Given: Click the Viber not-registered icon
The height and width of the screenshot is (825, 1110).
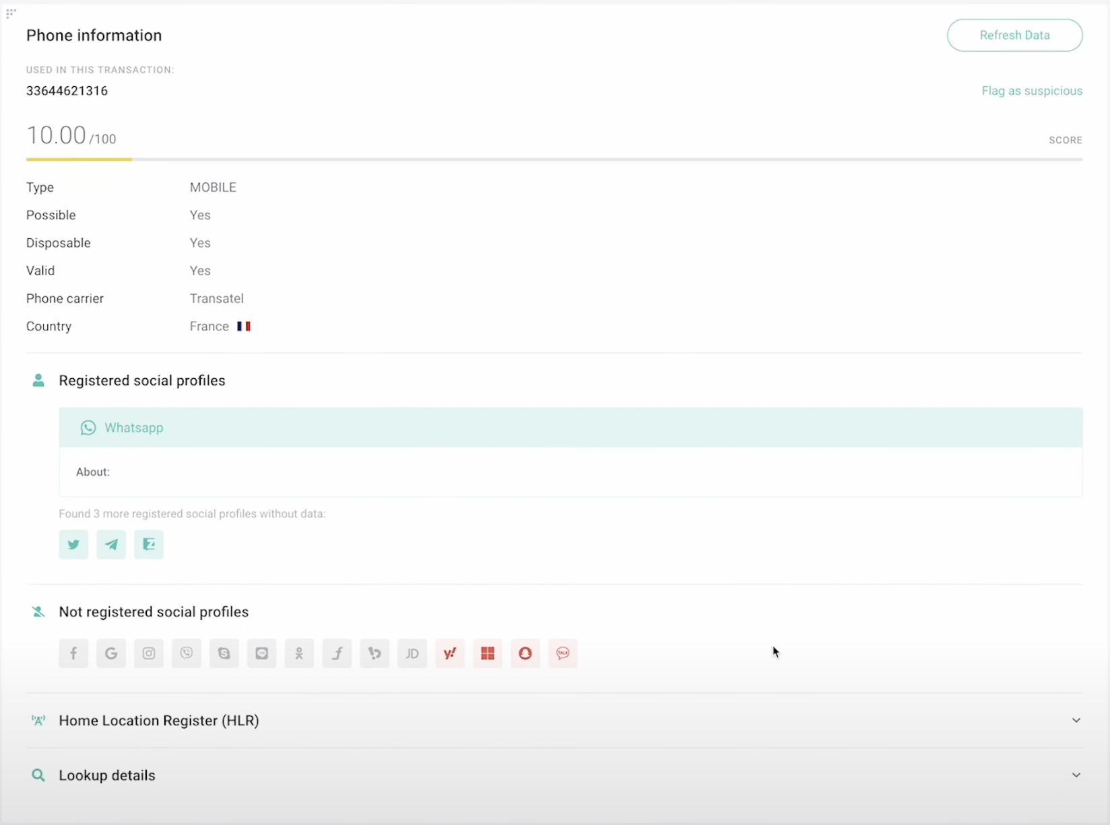Looking at the screenshot, I should coord(187,653).
